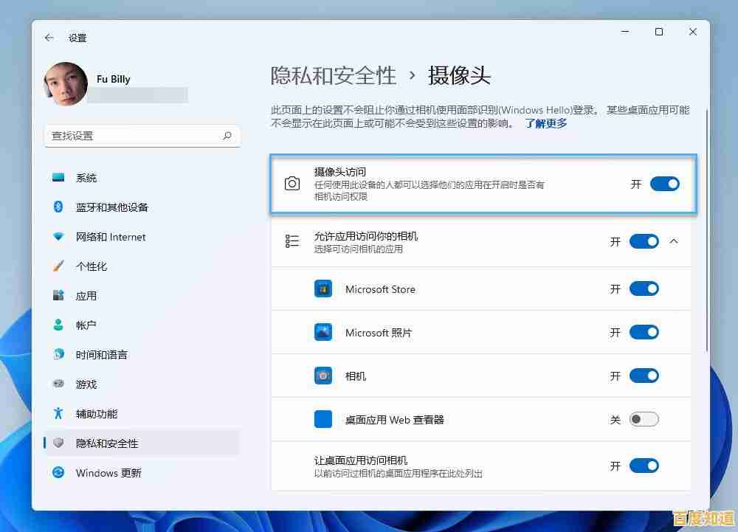Open Windows 更新 settings
738x532 pixels.
pos(108,473)
